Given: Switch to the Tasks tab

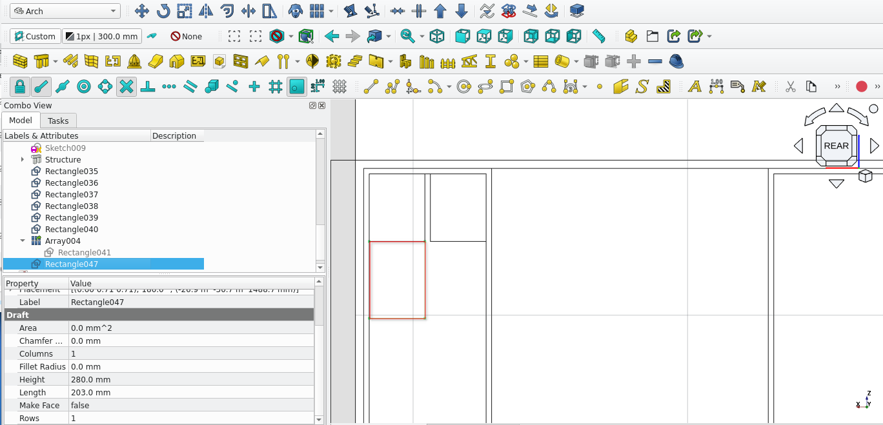Looking at the screenshot, I should click(58, 121).
